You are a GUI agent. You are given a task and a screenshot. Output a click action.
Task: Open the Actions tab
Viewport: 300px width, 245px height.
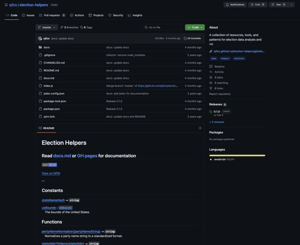click(x=77, y=15)
